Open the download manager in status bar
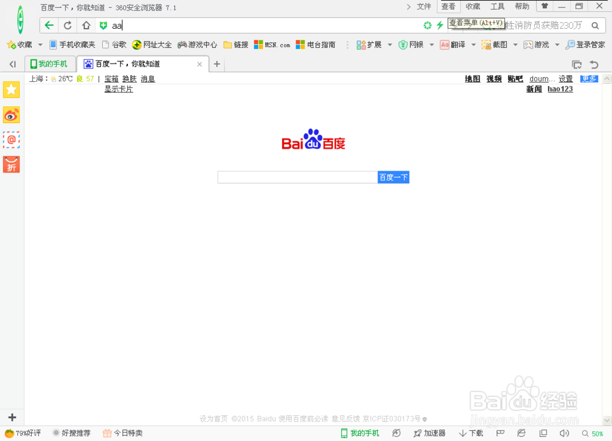The image size is (612, 441). click(471, 433)
